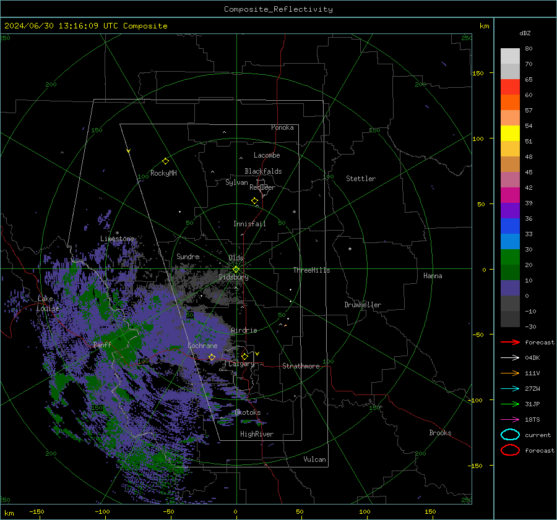Click the cyan 27ZW arrow in legend

pos(510,389)
